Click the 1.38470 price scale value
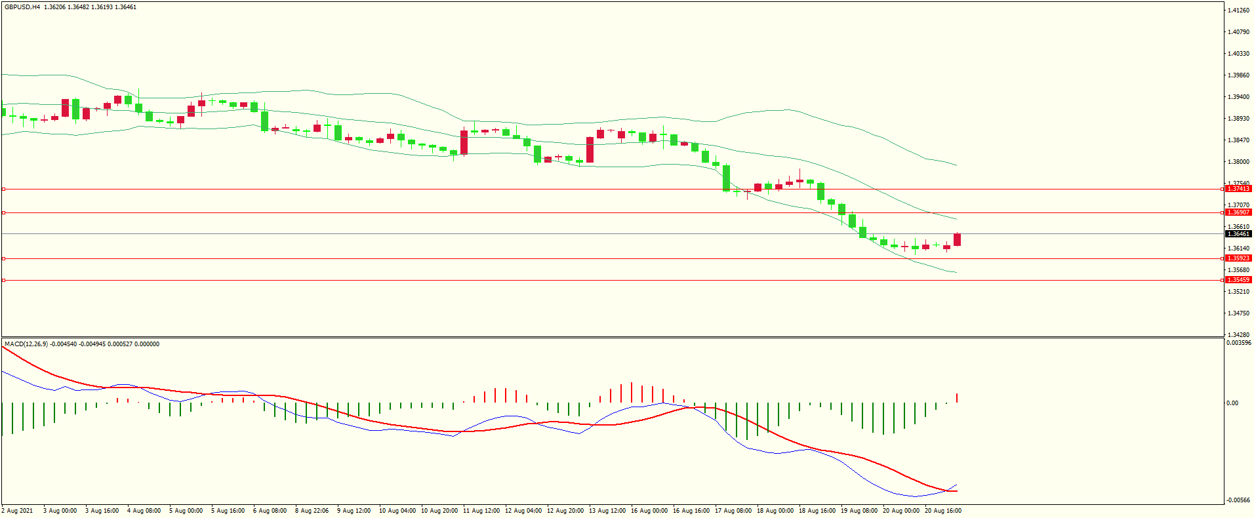 pyautogui.click(x=1238, y=140)
